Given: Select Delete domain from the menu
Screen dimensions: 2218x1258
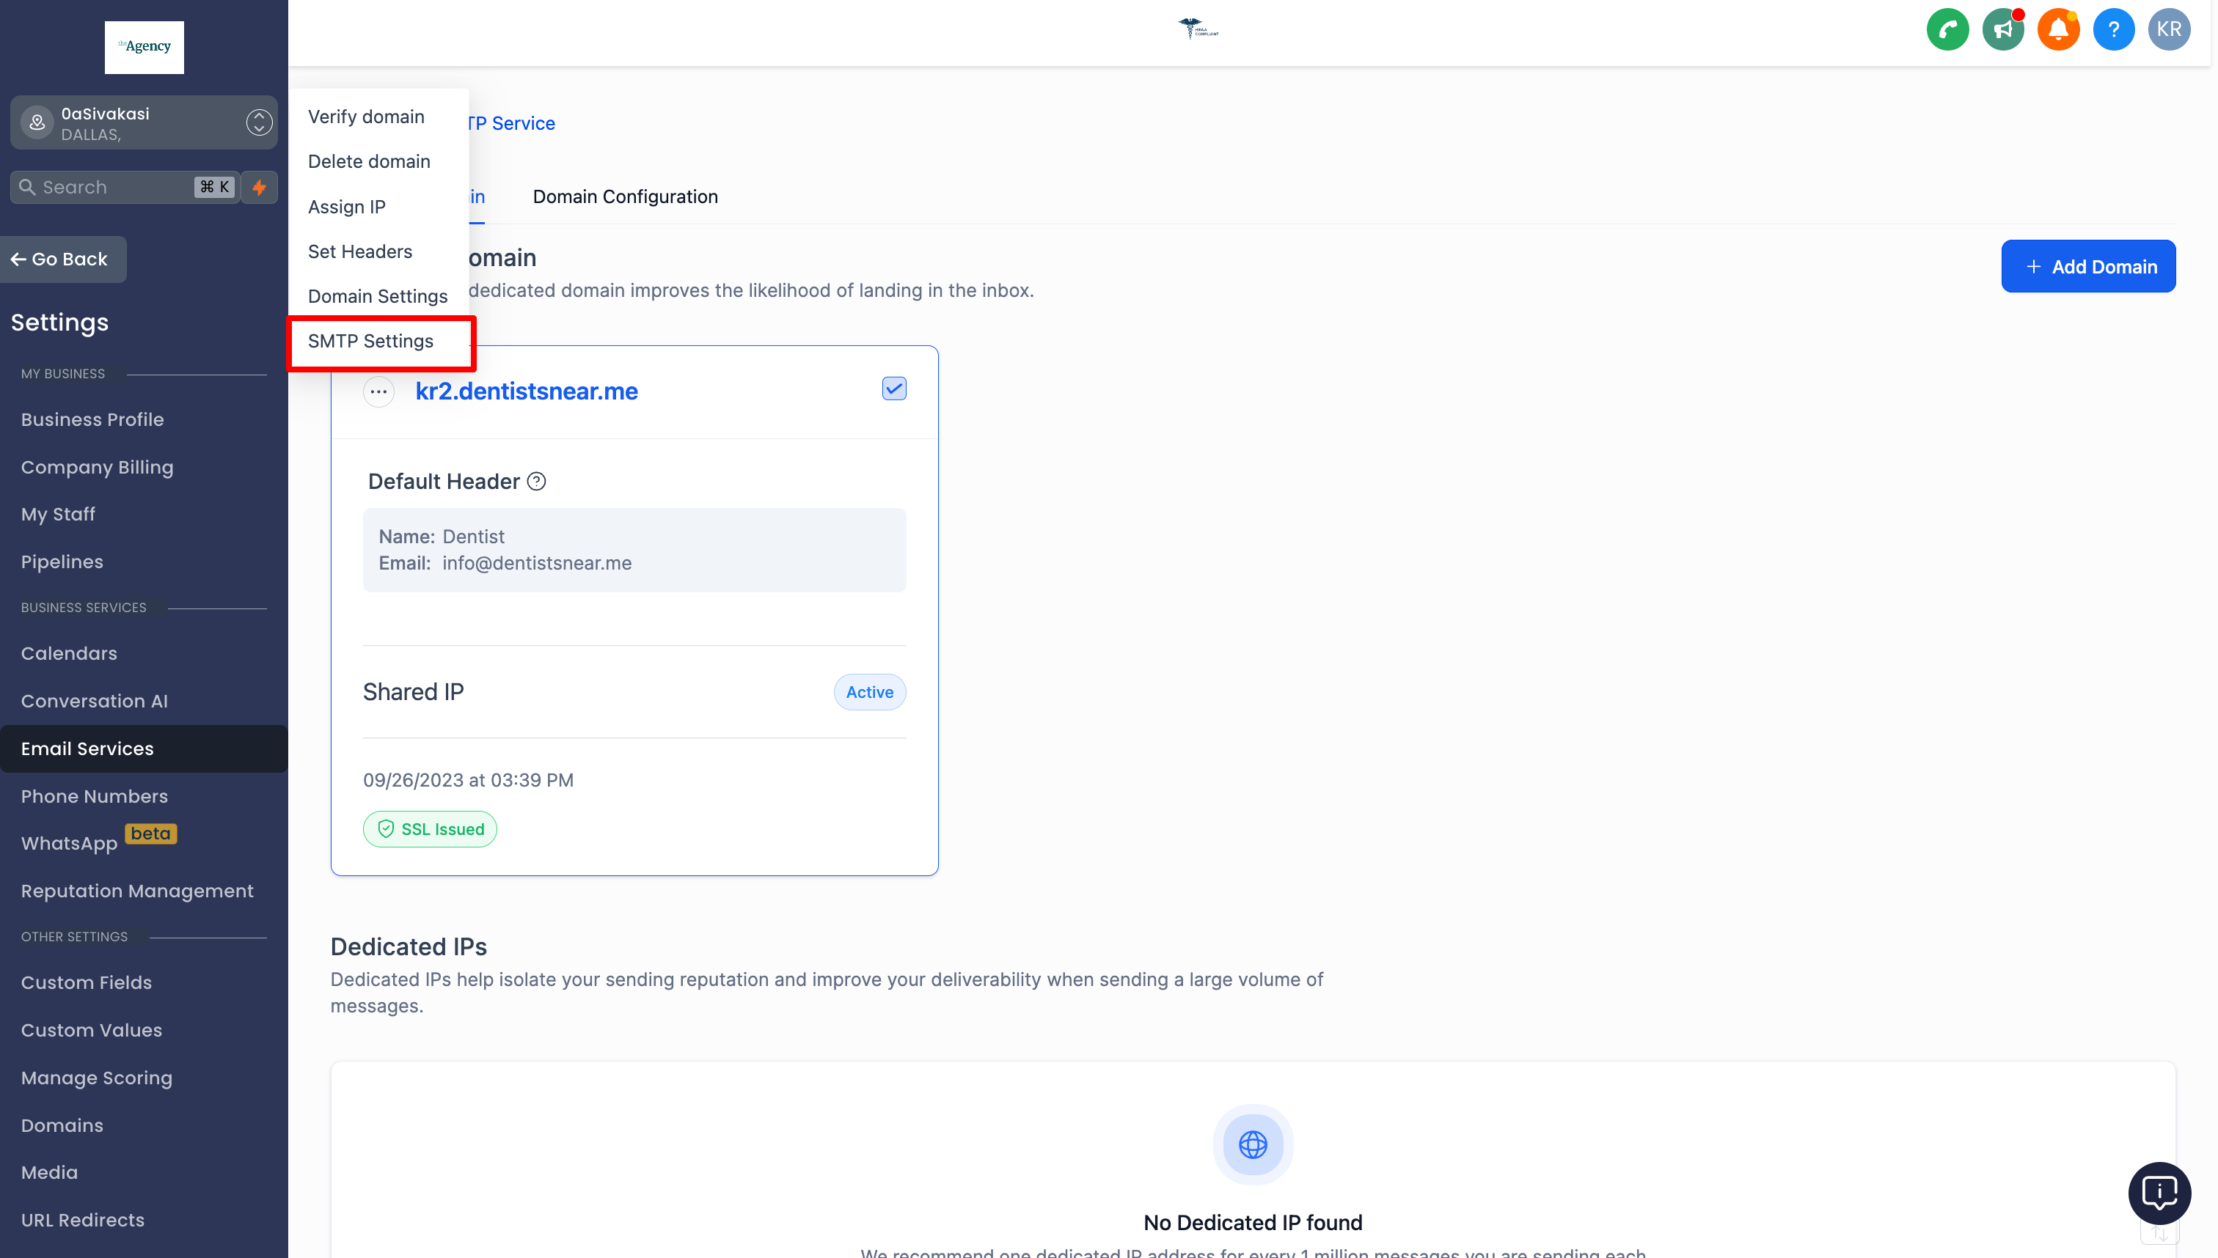Looking at the screenshot, I should [x=368, y=161].
